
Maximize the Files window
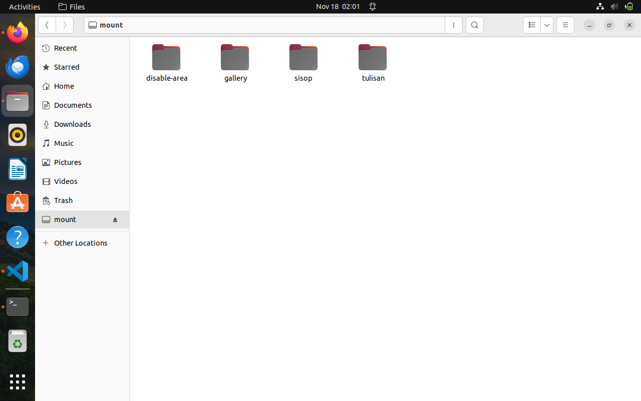pyautogui.click(x=609, y=25)
